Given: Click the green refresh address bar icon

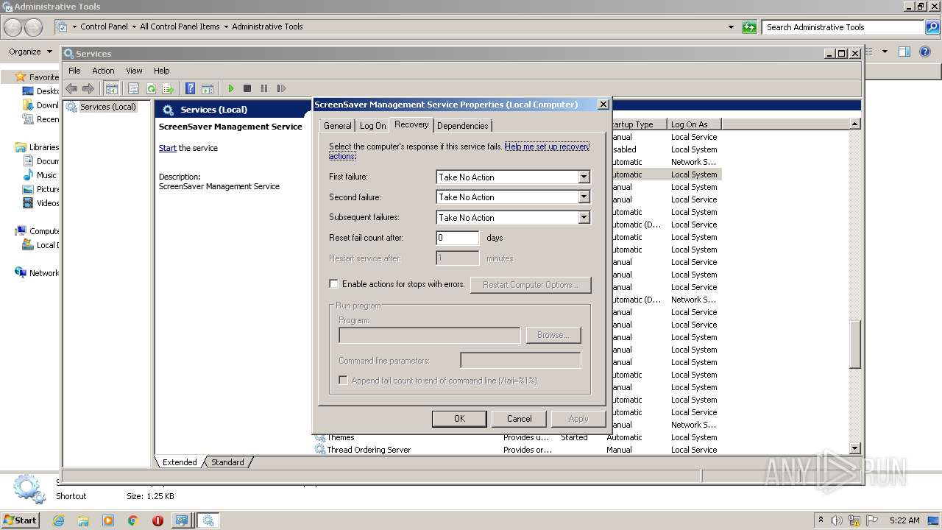Looking at the screenshot, I should [x=749, y=27].
